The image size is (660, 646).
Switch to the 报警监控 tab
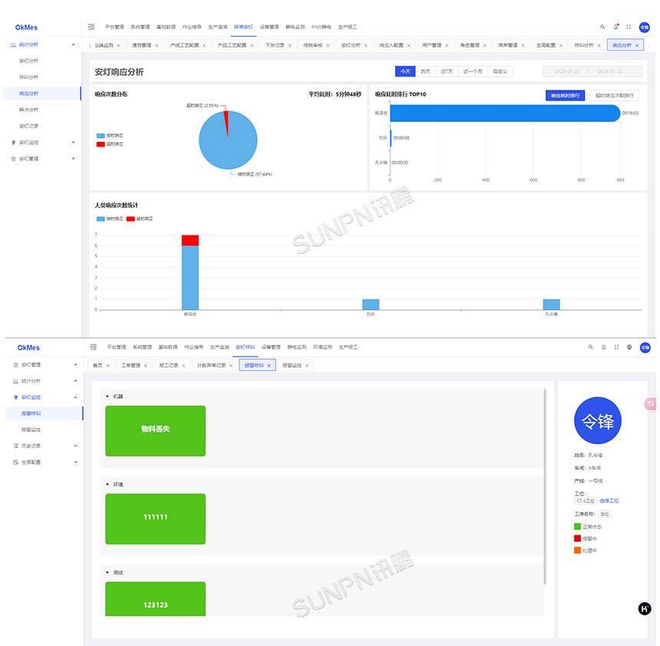pyautogui.click(x=292, y=366)
